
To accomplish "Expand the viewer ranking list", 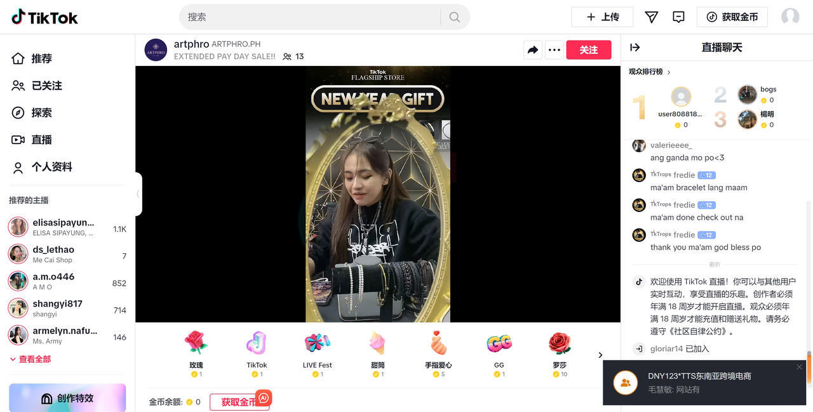I will (x=650, y=72).
